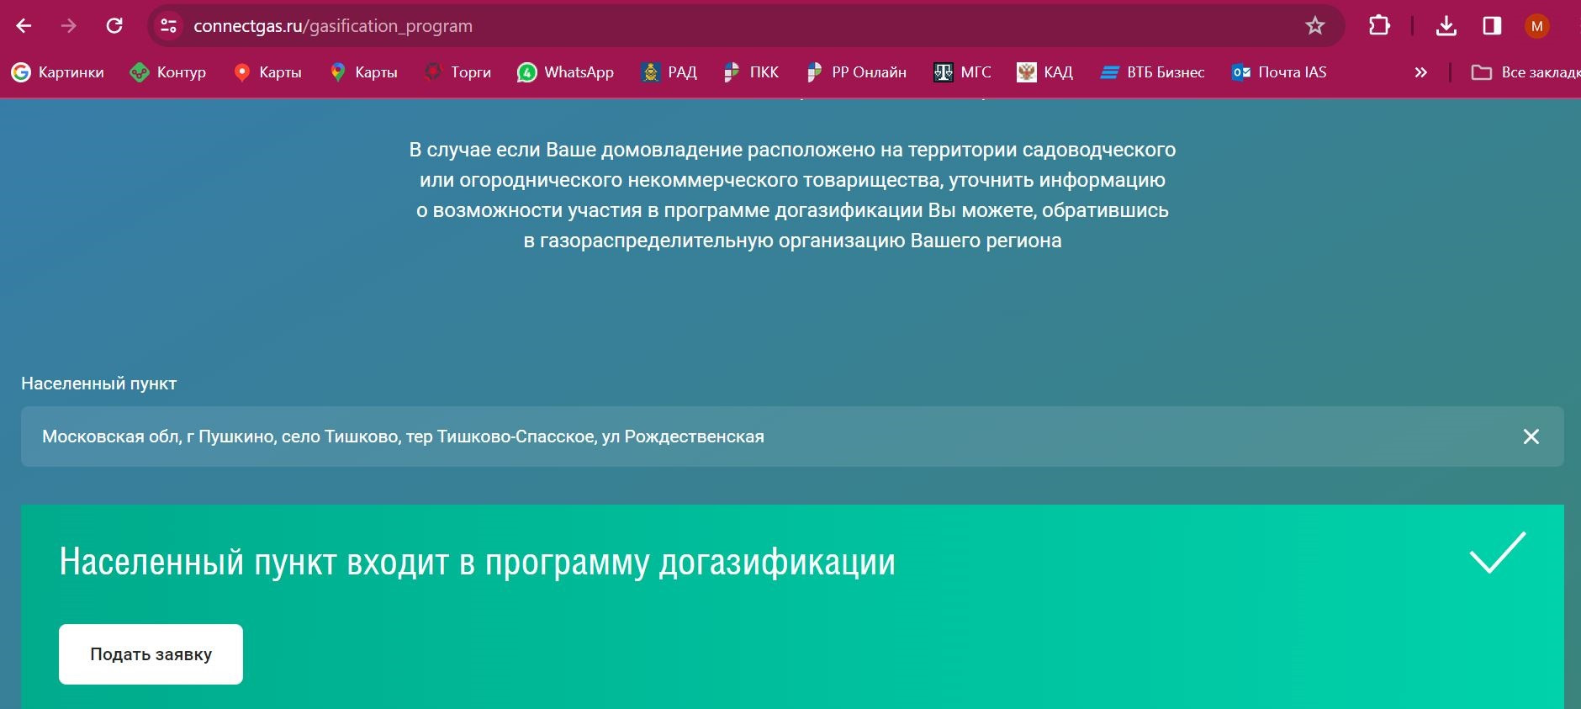Clear the Населенный пункт field with X
This screenshot has width=1581, height=709.
(x=1531, y=437)
